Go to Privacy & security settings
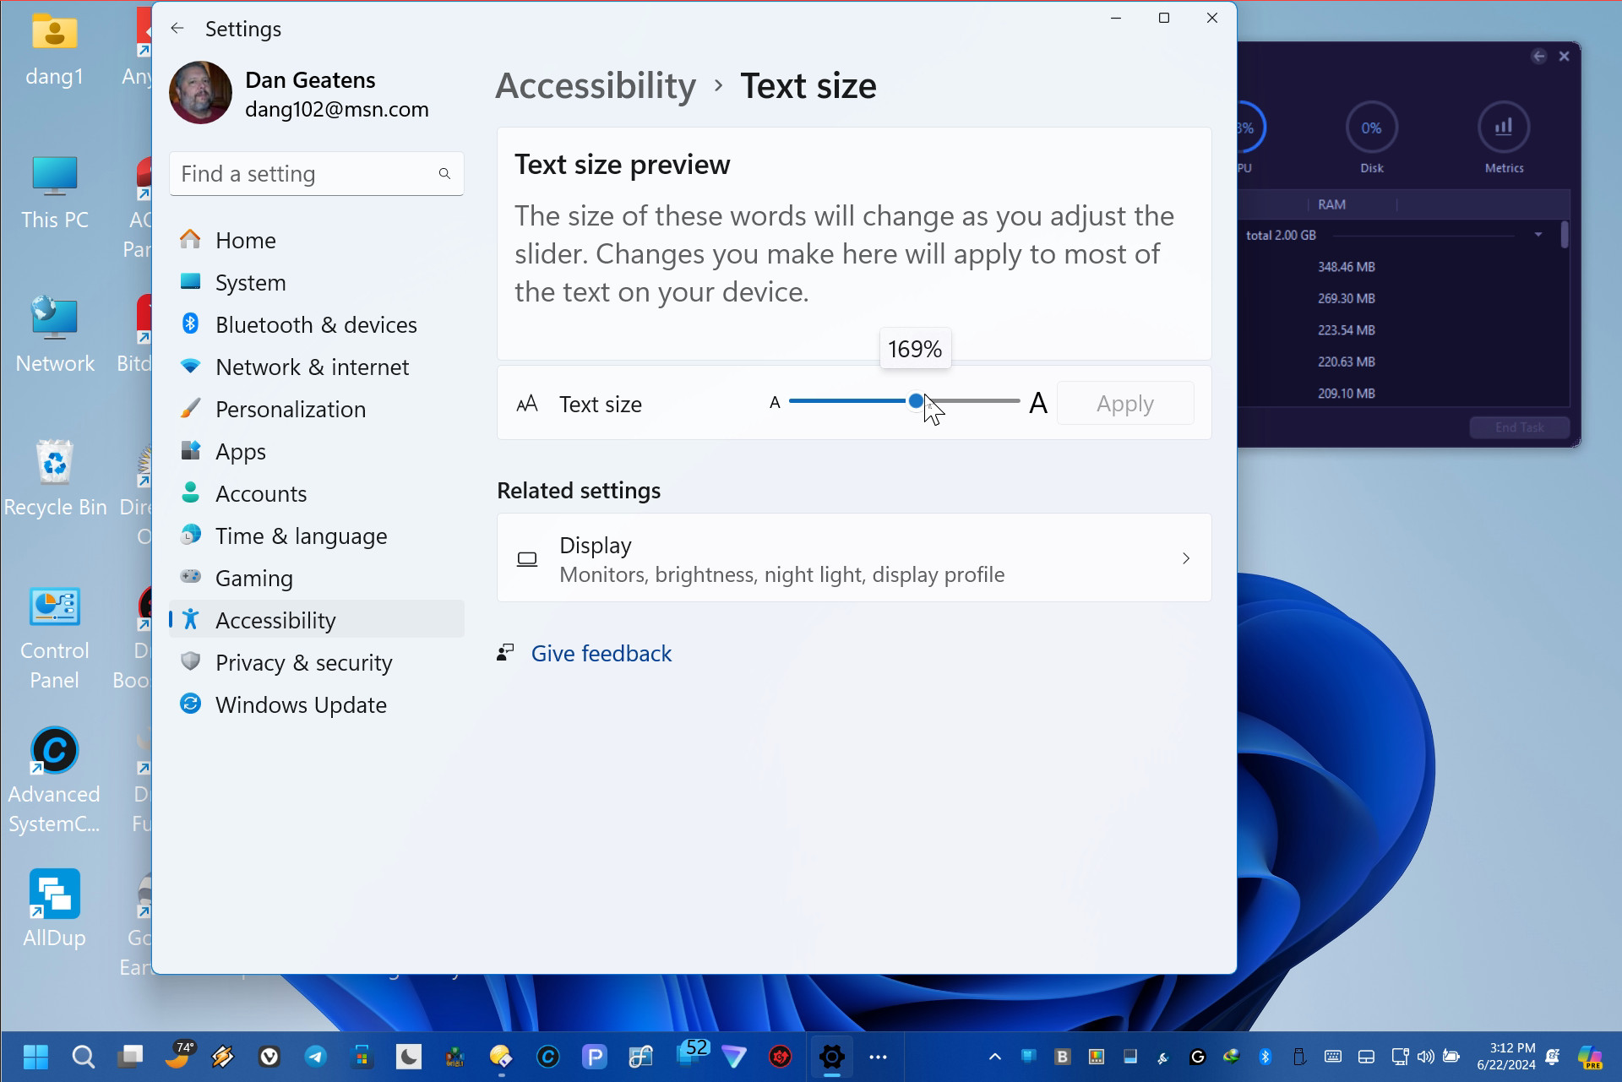The image size is (1622, 1082). [x=303, y=663]
